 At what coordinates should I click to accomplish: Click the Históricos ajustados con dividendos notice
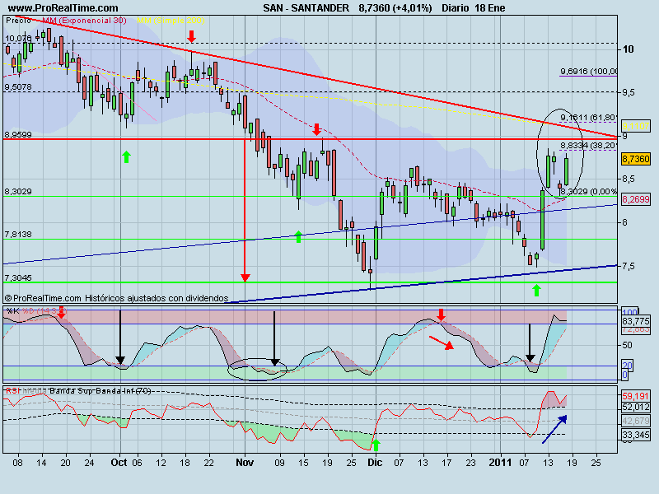pos(157,298)
